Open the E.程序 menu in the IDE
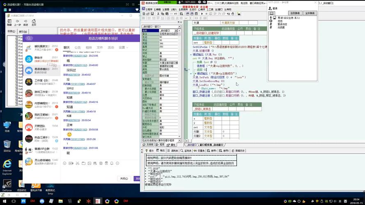 [x=149, y=9]
